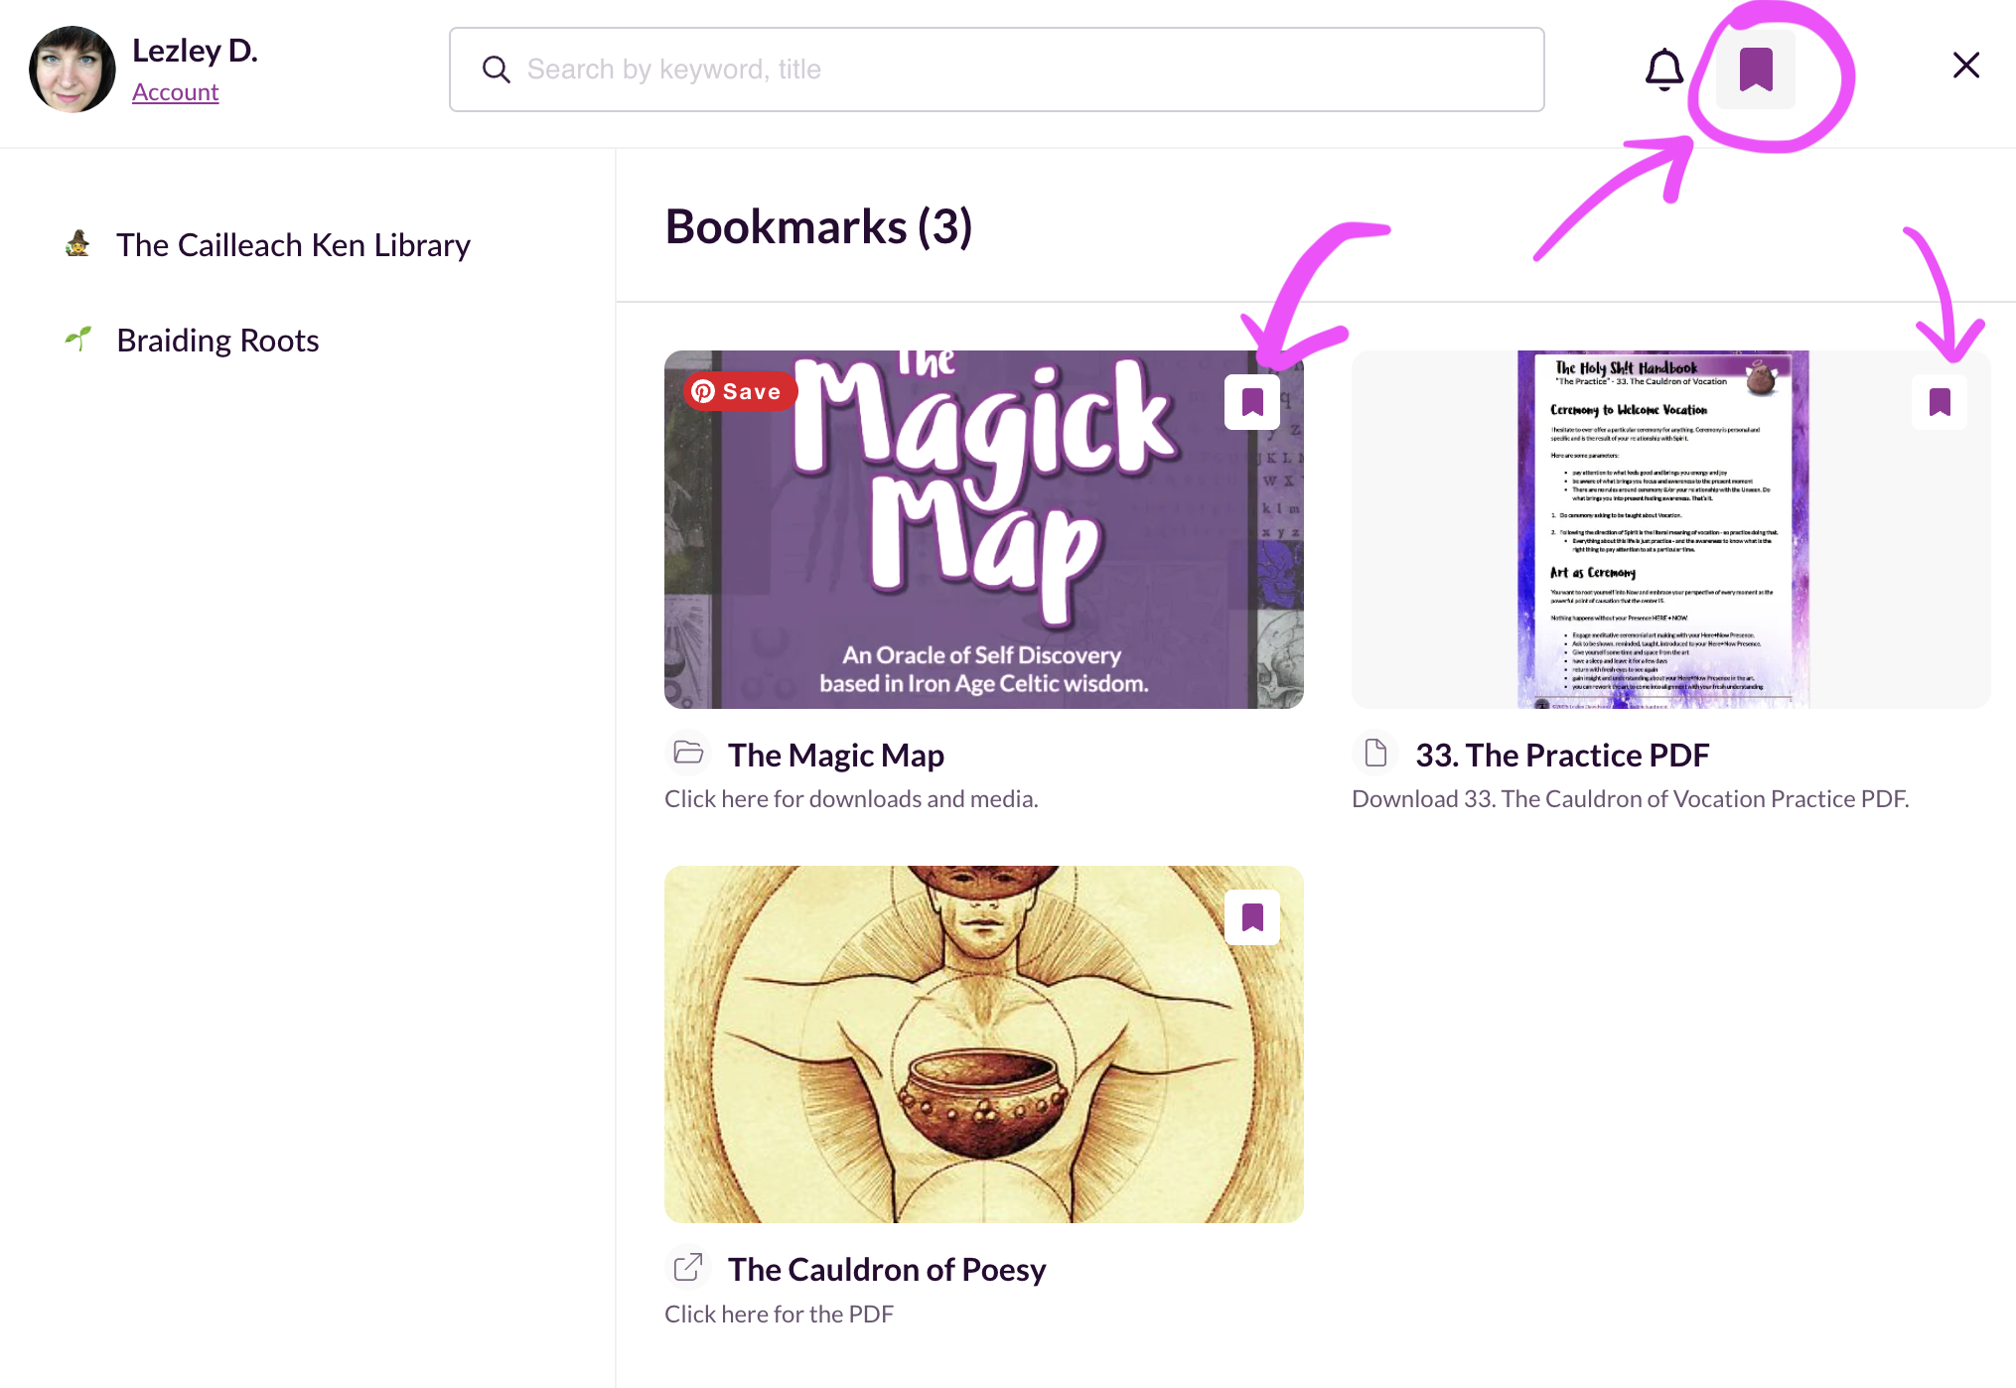Open The Cauldron of Poesy title link
Viewport: 2016px width, 1388px height.
point(887,1270)
